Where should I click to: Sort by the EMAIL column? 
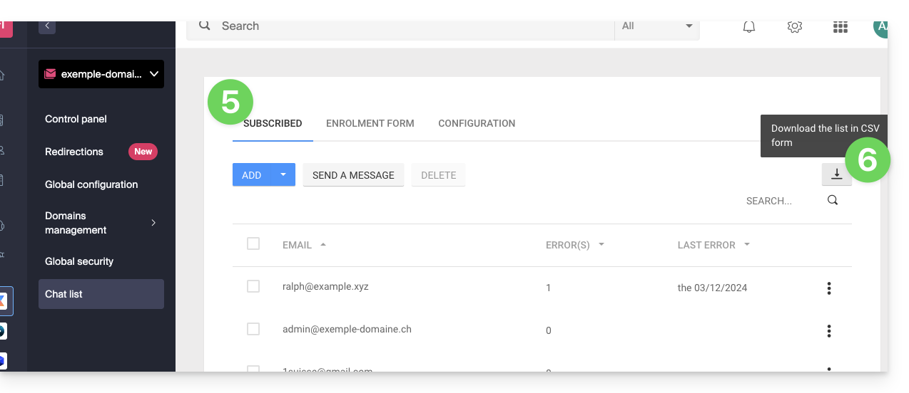(304, 245)
